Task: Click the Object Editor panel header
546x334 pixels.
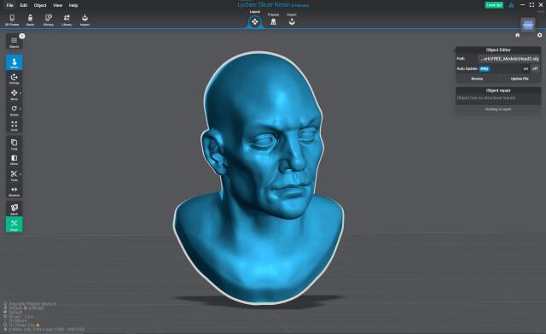Action: point(498,50)
